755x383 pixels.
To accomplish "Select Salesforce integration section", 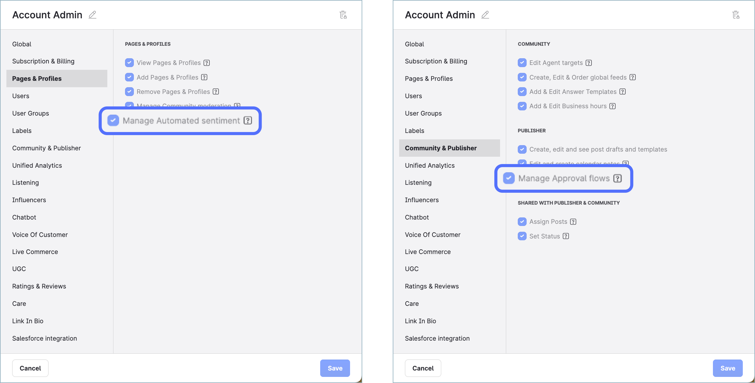I will [45, 338].
